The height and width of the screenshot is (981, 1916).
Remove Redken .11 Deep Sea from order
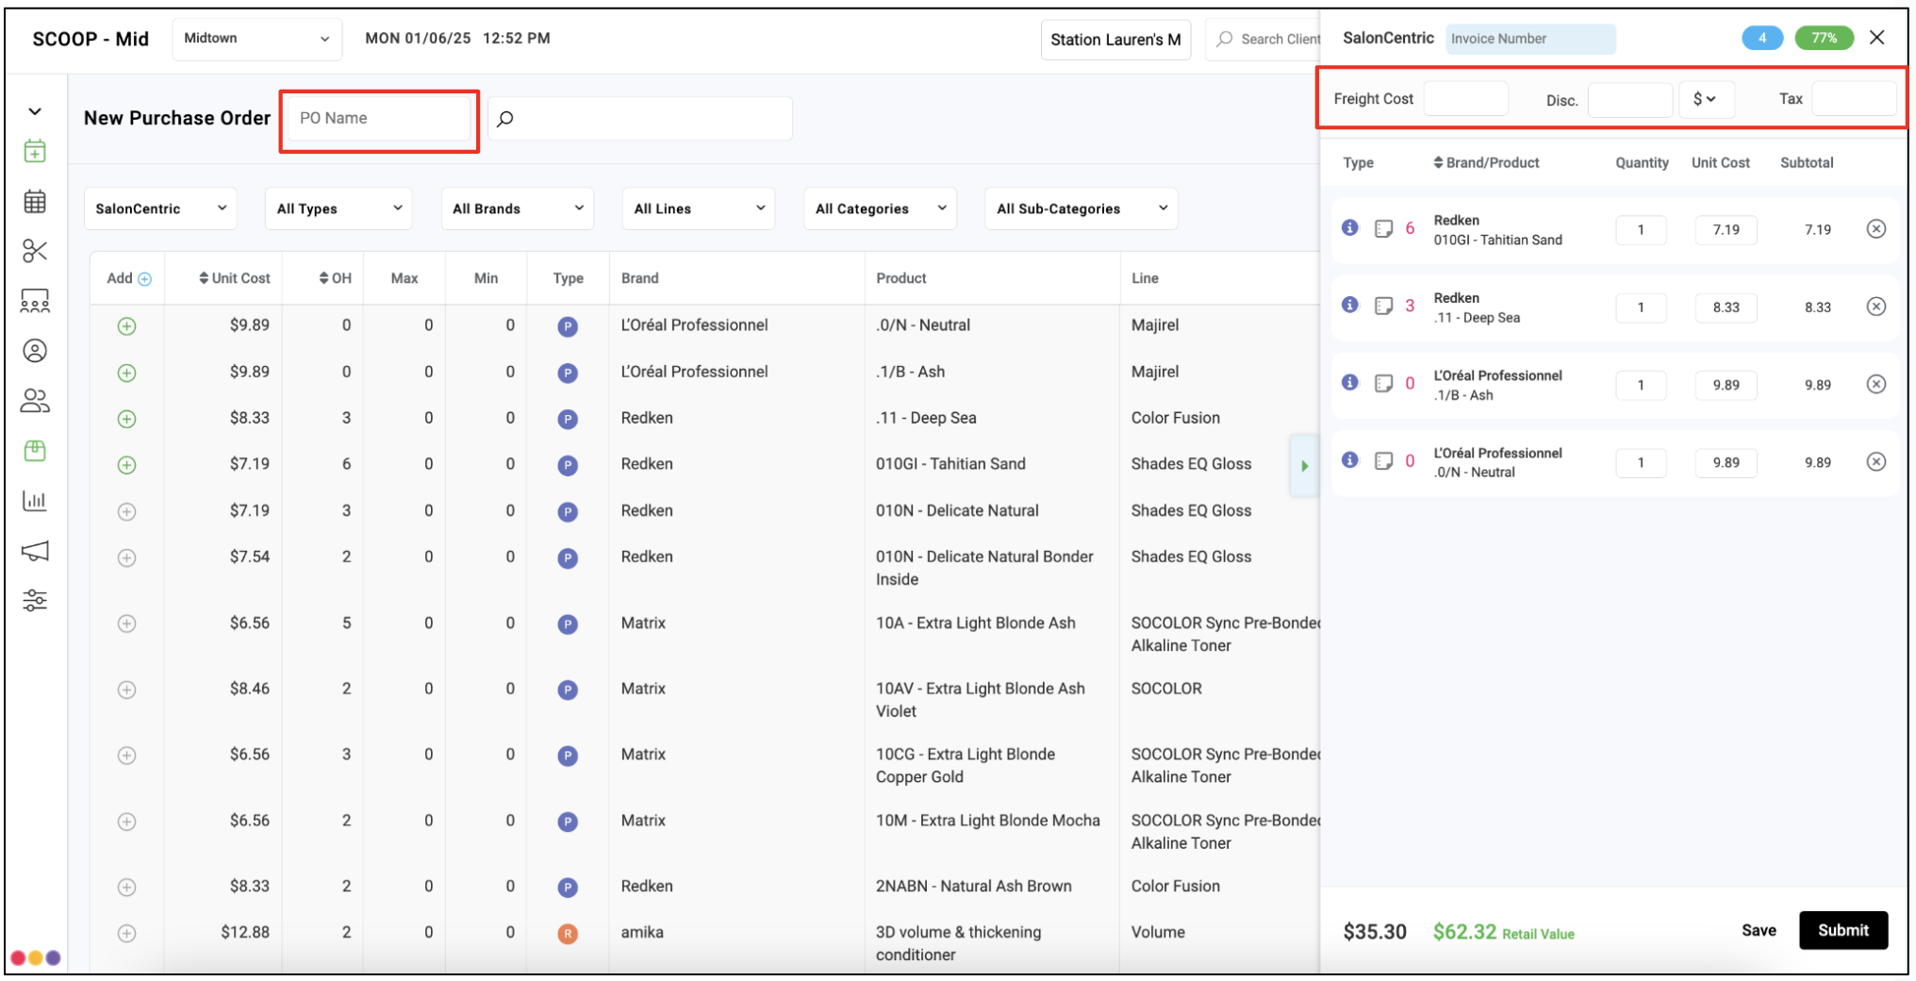point(1876,307)
